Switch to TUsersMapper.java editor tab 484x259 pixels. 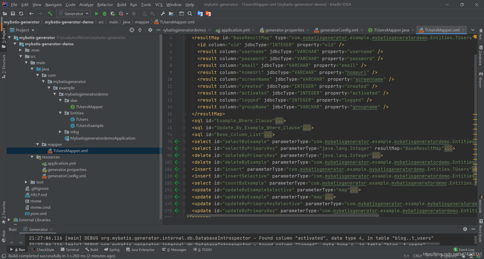click(x=391, y=30)
